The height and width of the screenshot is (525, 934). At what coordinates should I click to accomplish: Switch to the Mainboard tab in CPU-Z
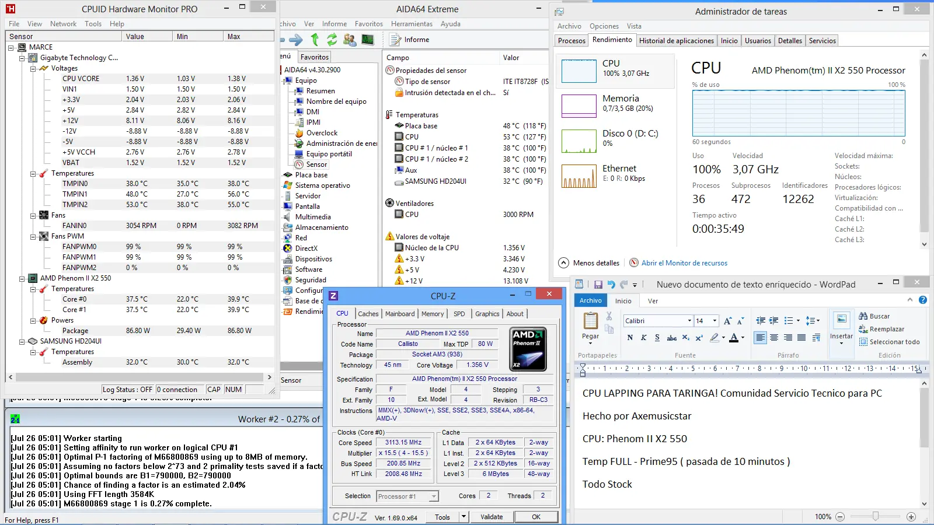(x=400, y=314)
